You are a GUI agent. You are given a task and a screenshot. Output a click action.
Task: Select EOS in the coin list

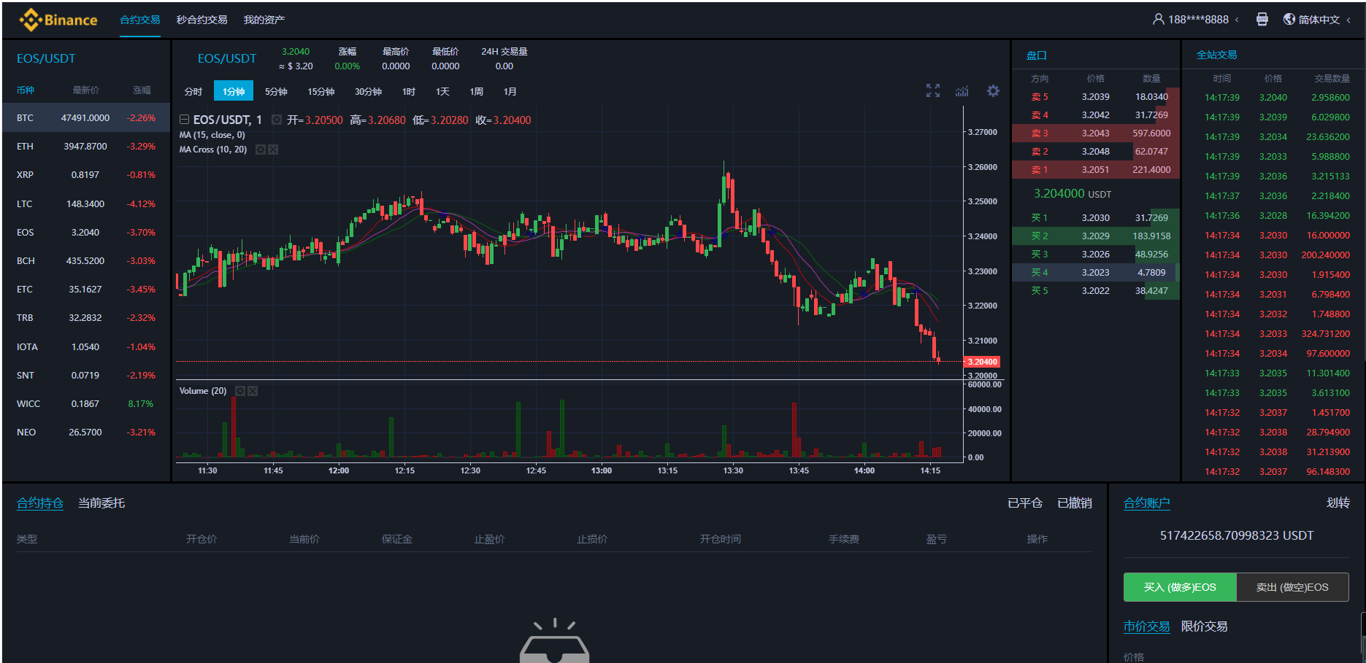click(x=86, y=232)
